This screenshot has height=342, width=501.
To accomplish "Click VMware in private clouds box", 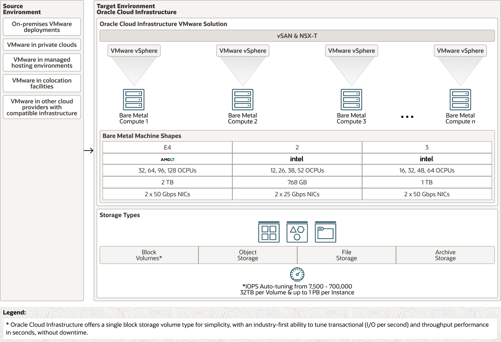I will (42, 45).
